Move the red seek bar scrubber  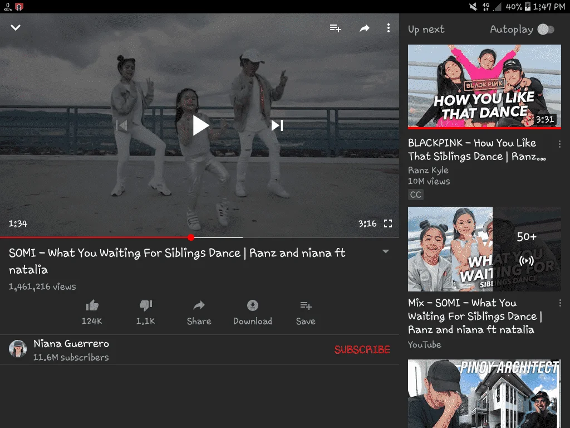pyautogui.click(x=191, y=237)
